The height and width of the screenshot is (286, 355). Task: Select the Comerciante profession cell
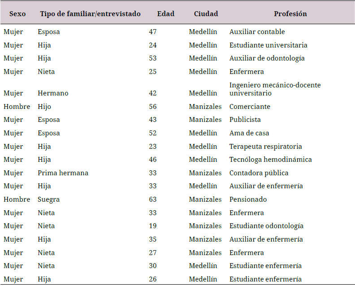coord(250,107)
